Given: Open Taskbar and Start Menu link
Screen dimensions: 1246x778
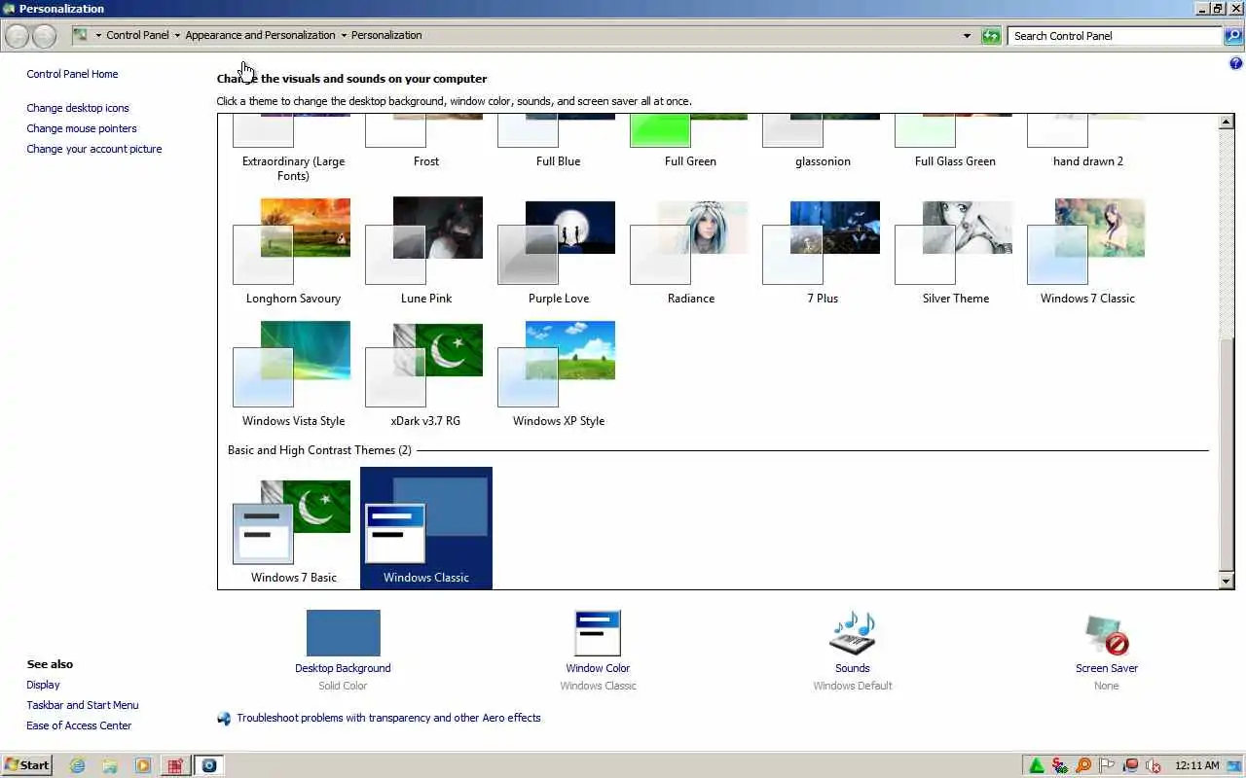Looking at the screenshot, I should point(83,705).
